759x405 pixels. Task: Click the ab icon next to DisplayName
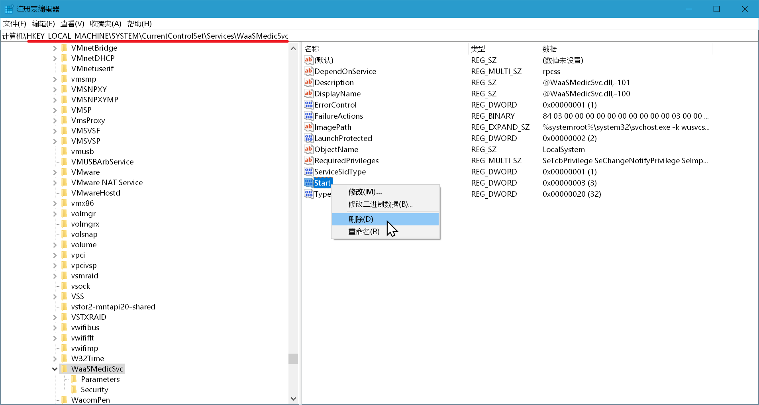click(308, 94)
